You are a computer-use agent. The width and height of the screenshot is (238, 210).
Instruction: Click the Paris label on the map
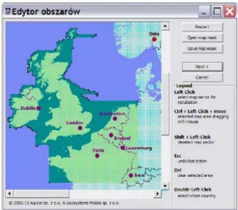coord(98,151)
